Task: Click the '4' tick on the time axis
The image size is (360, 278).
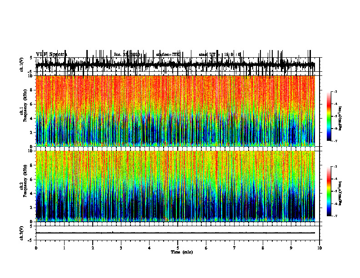Action: (x=150, y=248)
